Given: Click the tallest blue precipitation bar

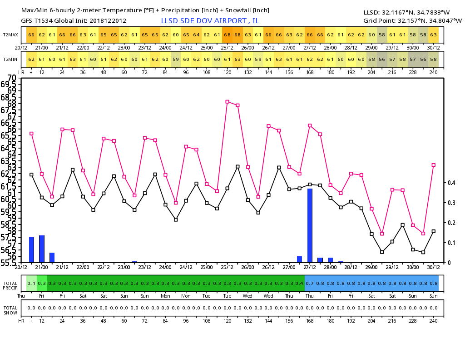Looking at the screenshot, I should coord(310,225).
